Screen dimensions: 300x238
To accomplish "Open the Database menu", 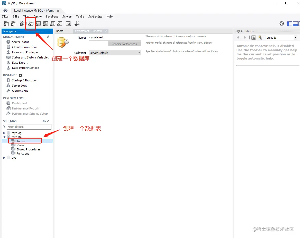I will click(52, 16).
